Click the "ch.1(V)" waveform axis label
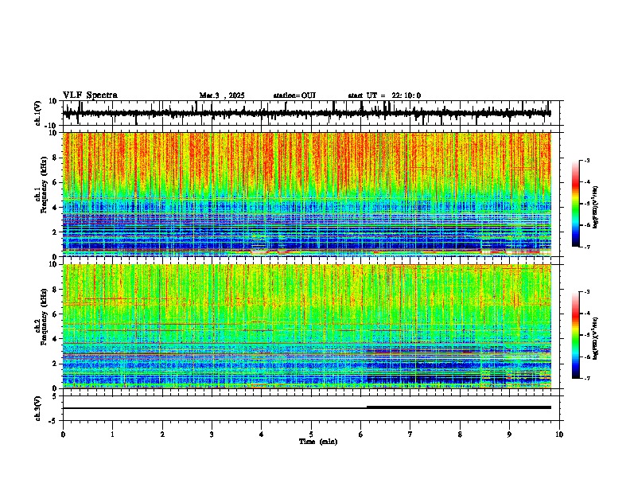This screenshot has height=487, width=630. pyautogui.click(x=38, y=113)
